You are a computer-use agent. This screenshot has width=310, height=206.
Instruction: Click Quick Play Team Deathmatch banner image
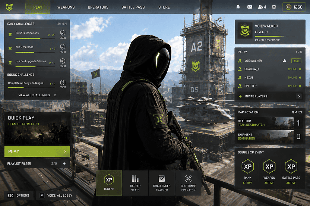click(37, 129)
